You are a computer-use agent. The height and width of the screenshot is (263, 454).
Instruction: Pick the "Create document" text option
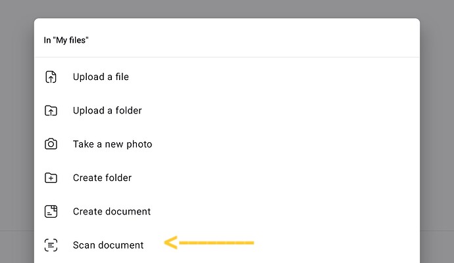[x=112, y=211]
